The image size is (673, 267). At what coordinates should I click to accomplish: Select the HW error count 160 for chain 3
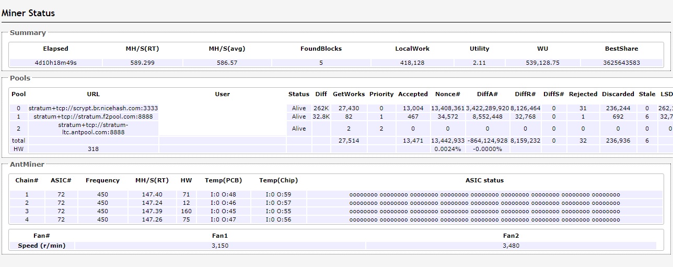tap(186, 211)
